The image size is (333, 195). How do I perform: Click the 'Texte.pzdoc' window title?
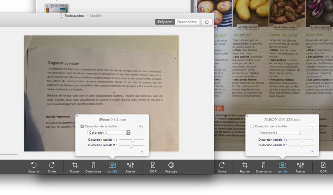(74, 16)
